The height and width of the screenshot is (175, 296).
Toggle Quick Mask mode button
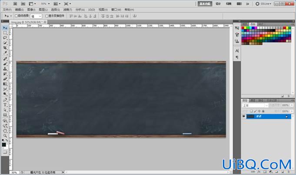(x=5, y=152)
